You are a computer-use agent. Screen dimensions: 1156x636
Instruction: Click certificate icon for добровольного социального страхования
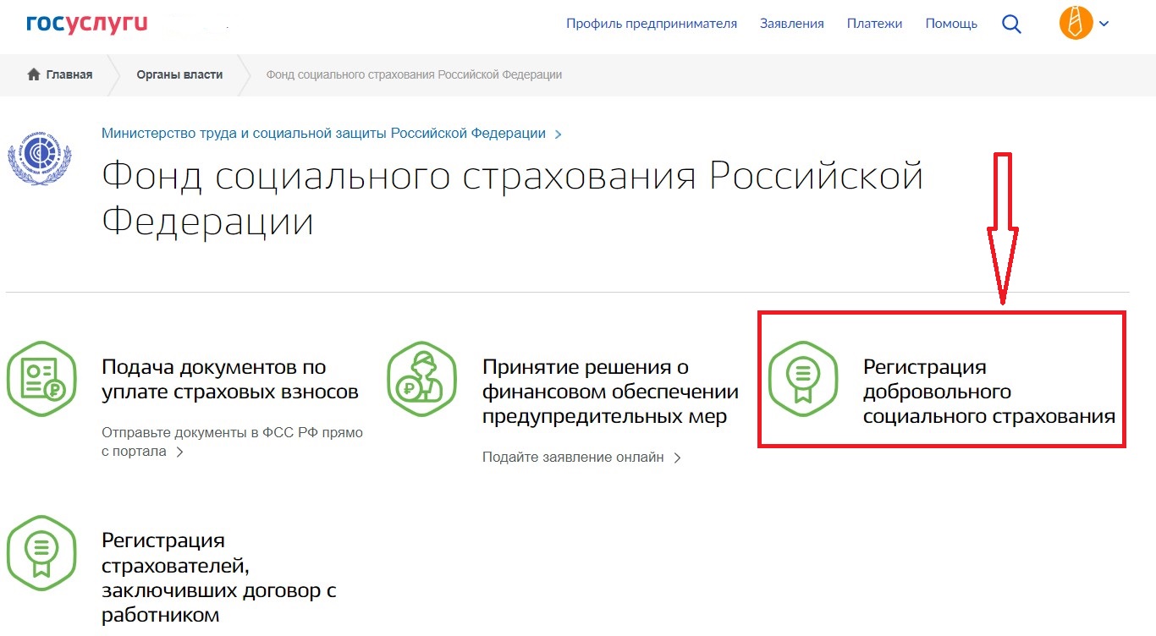pos(802,379)
